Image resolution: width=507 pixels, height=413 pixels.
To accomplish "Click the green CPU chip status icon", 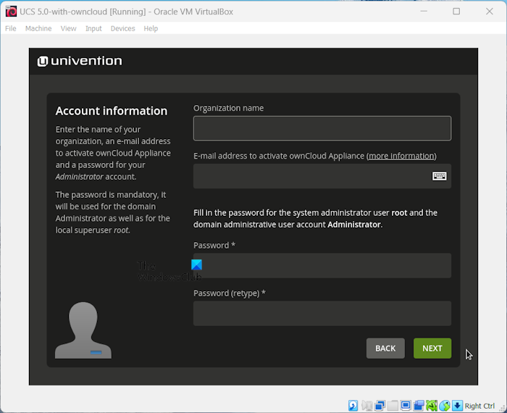I will click(432, 406).
